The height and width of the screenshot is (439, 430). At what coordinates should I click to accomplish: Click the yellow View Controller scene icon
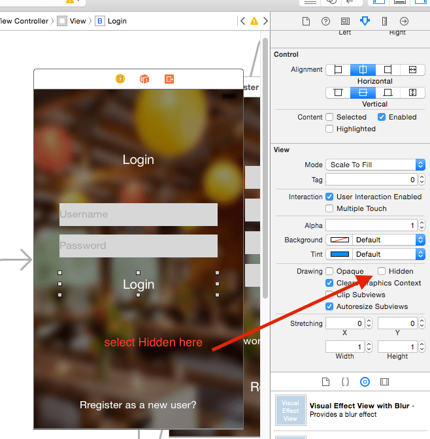click(120, 79)
